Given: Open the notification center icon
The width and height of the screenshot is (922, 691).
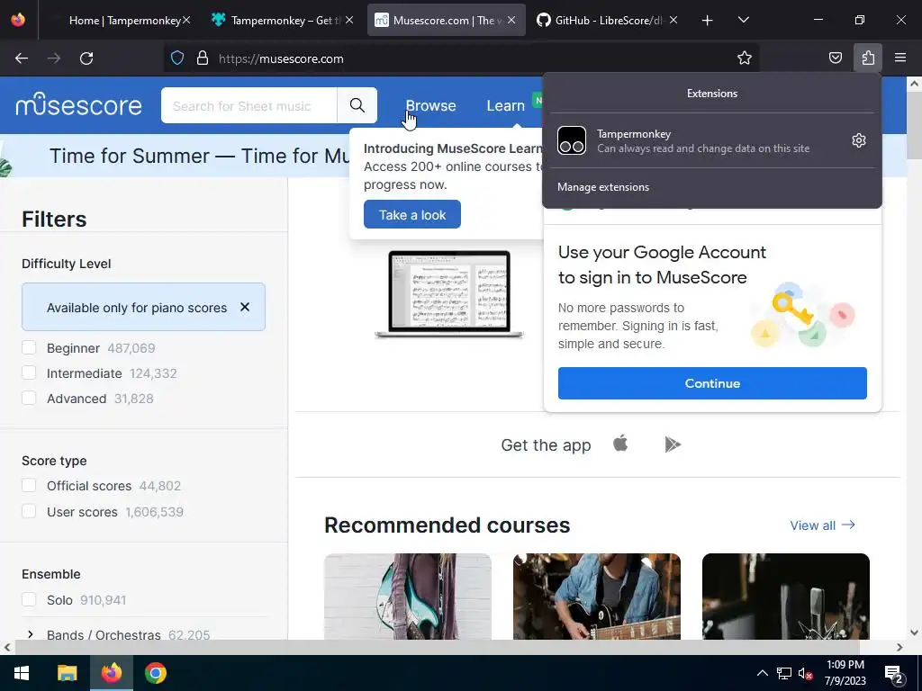Looking at the screenshot, I should coord(894,674).
